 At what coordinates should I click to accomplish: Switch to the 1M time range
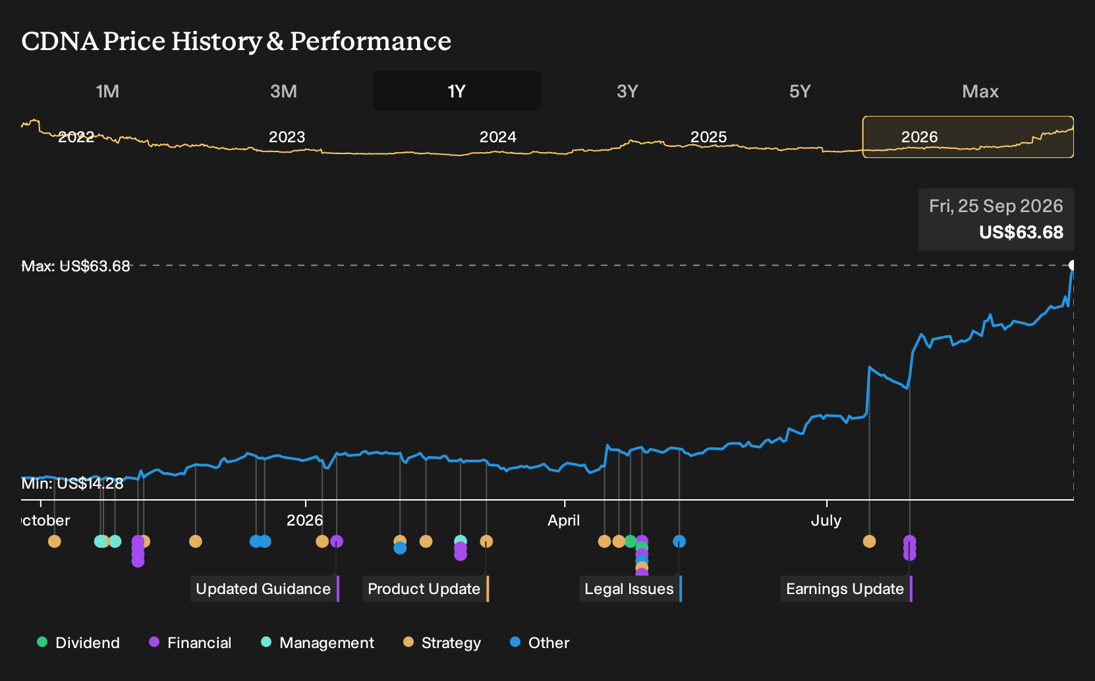107,91
